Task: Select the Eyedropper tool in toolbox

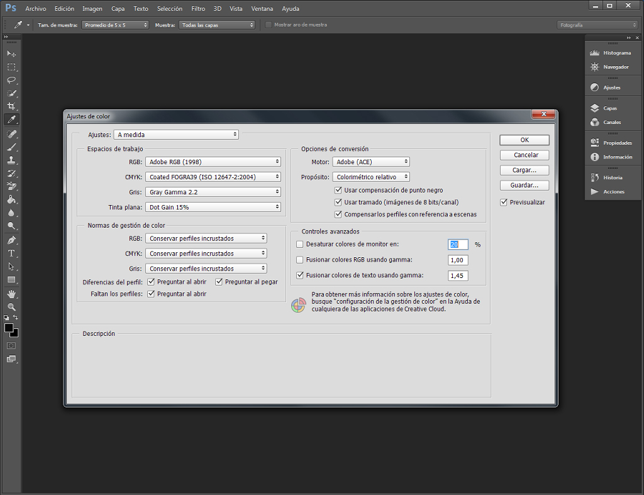Action: 11,120
